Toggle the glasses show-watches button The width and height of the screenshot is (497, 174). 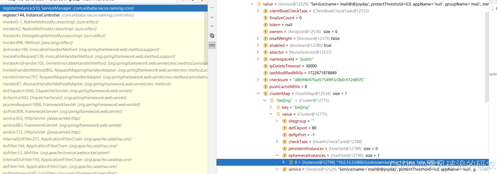212,45
